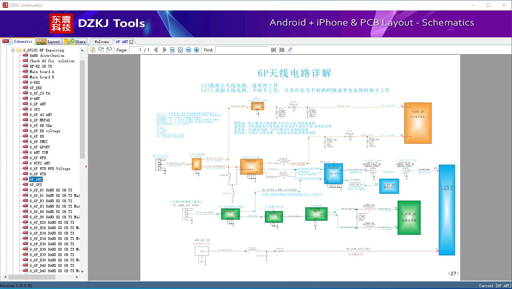
Task: Open 6_6P WTR WFR Voltage
Action: [50, 169]
